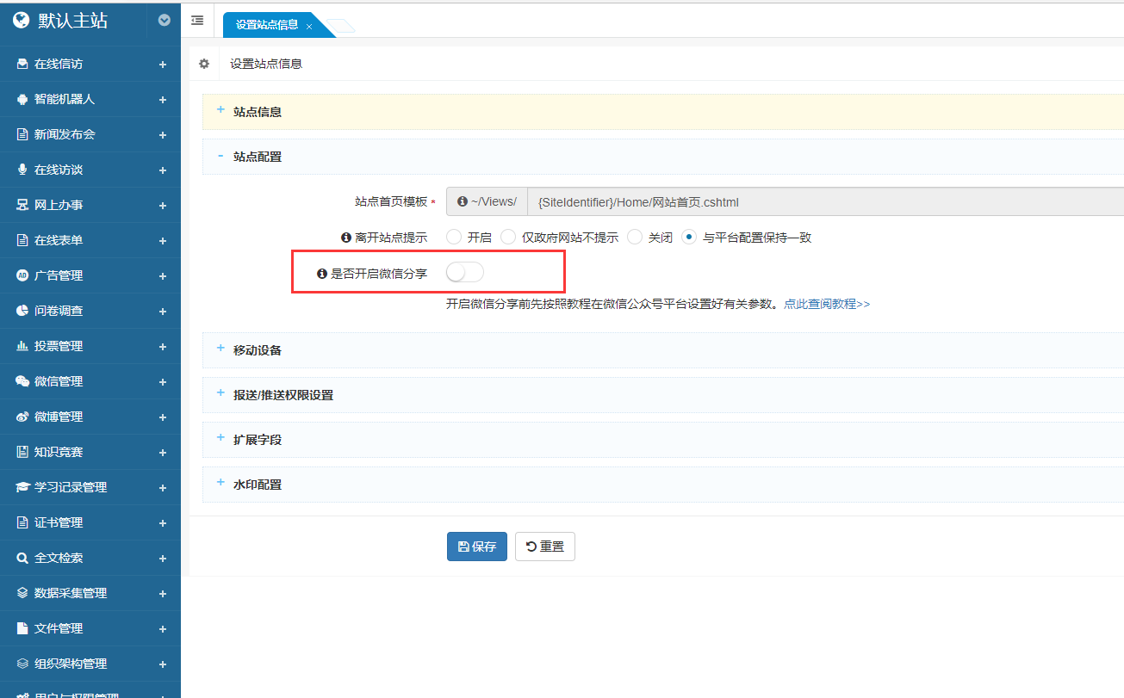This screenshot has height=698, width=1124.
Task: Click the graduation cap icon for 学习记录管理
Action: coord(22,487)
